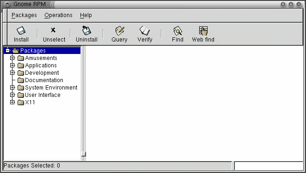Expand the X11 tree node
306x173 pixels.
12,102
